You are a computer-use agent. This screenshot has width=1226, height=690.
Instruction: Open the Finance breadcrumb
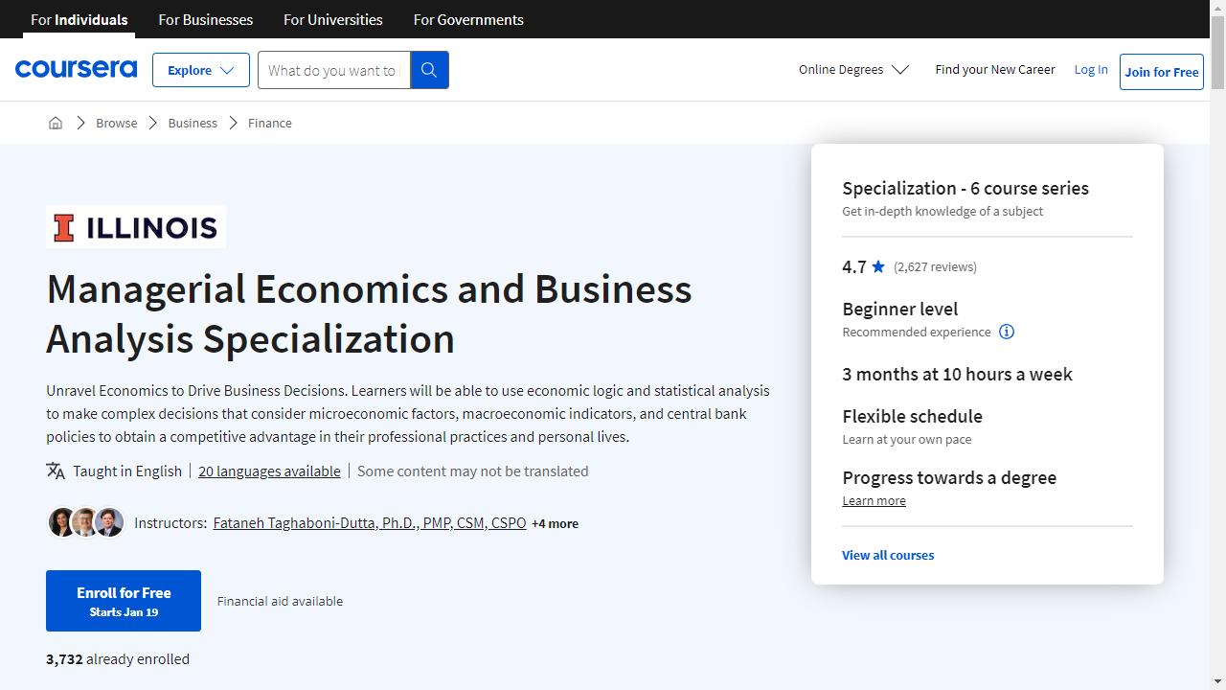[270, 123]
